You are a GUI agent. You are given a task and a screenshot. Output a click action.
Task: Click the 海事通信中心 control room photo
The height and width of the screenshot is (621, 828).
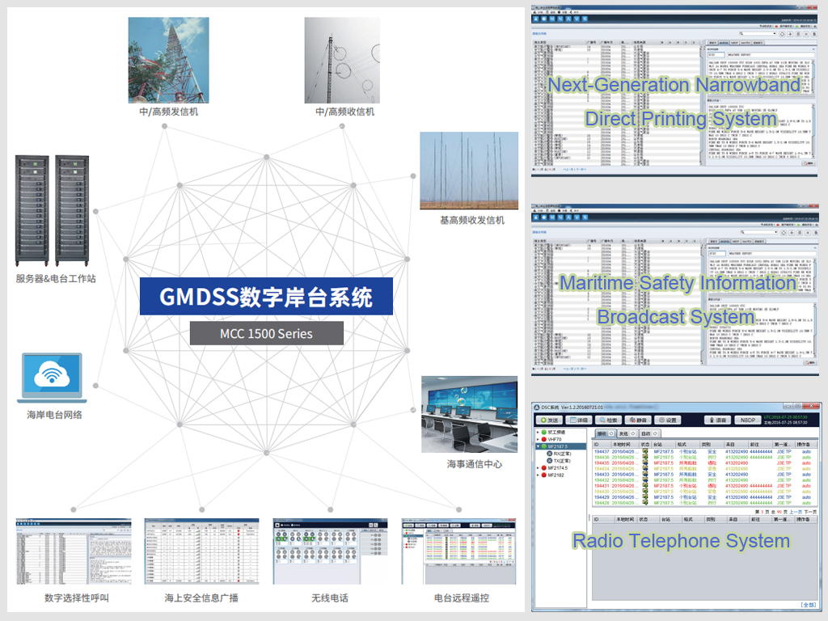(x=469, y=414)
